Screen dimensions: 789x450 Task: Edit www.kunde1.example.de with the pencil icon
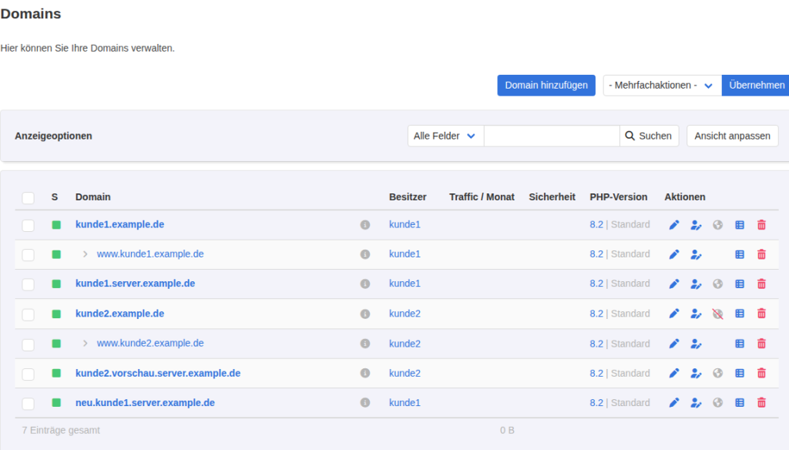click(673, 254)
